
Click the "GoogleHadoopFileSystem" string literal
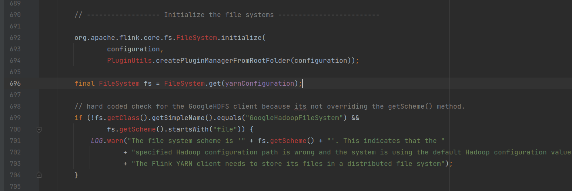[294, 118]
